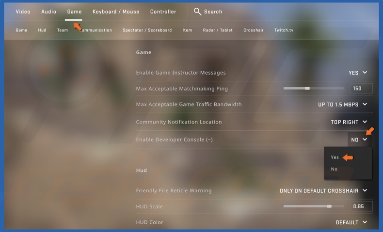The height and width of the screenshot is (232, 383).
Task: Click the HUD Scale label
Action: 149,206
